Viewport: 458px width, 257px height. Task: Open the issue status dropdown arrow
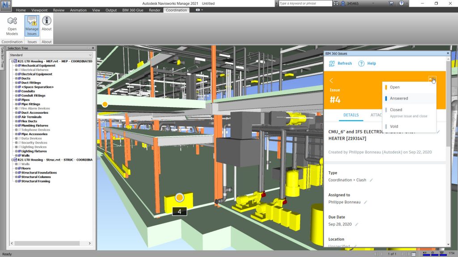tap(432, 79)
